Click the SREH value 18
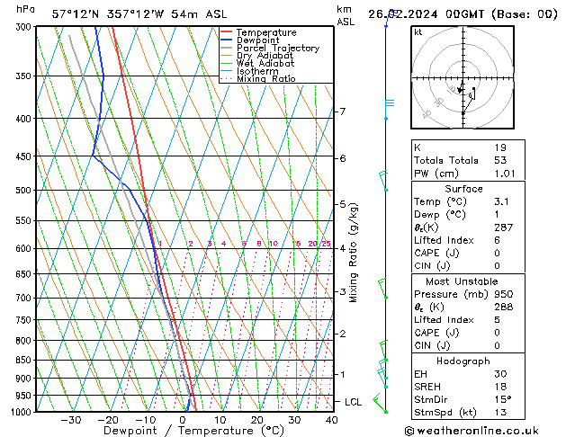Viewport: 566px width, 437px height. tap(500, 387)
